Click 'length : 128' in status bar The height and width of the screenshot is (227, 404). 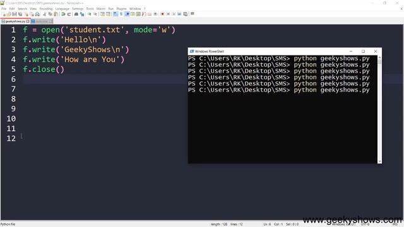click(x=219, y=224)
